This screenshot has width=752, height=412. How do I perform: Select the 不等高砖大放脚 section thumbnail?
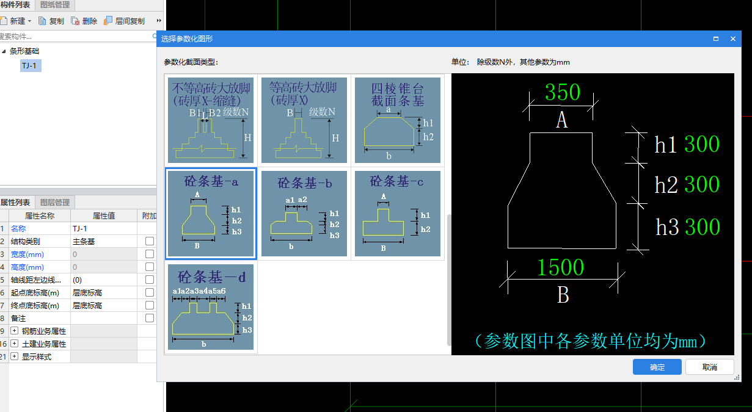pos(211,120)
